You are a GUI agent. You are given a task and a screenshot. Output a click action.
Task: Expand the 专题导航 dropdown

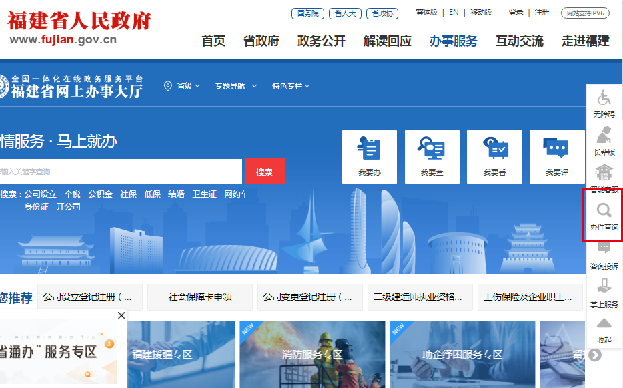pyautogui.click(x=233, y=86)
